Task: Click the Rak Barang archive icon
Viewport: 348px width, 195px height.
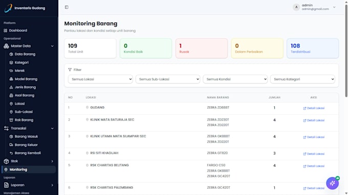Action: 11,120
